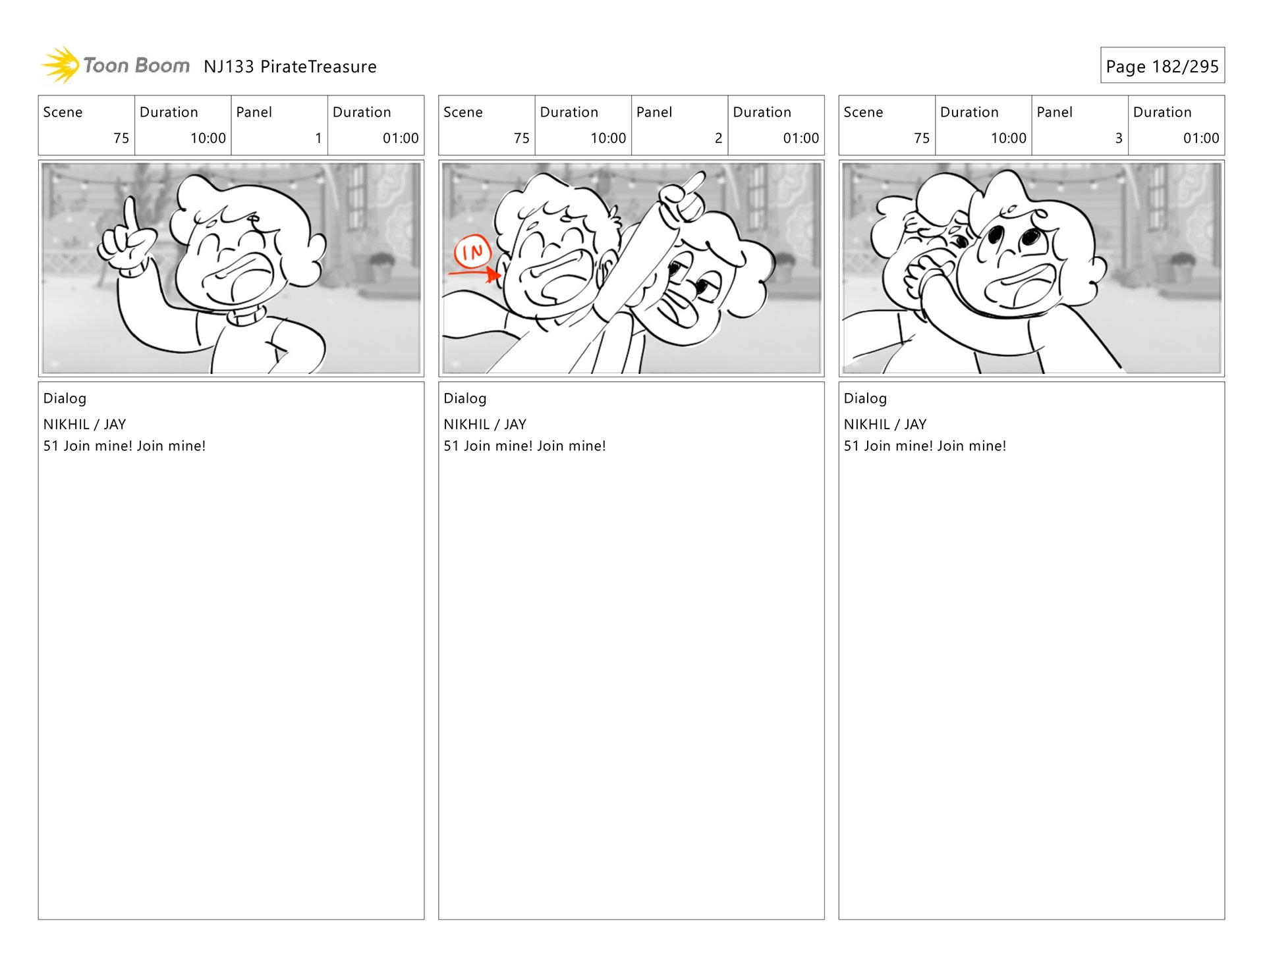The width and height of the screenshot is (1265, 977).
Task: Click the NJ133 PirateTreasure project title
Action: pos(290,66)
